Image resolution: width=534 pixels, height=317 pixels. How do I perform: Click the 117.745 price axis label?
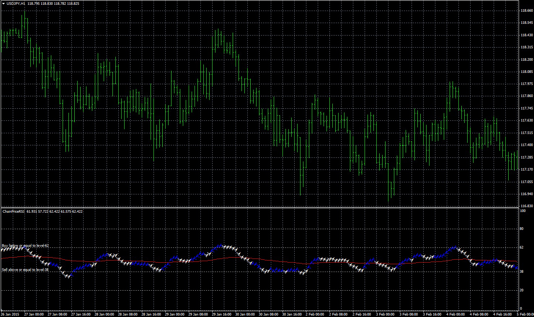(526, 108)
